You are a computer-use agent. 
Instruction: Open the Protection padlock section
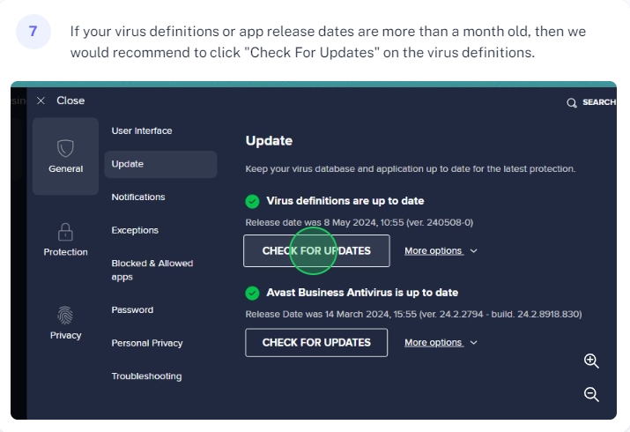pos(65,240)
